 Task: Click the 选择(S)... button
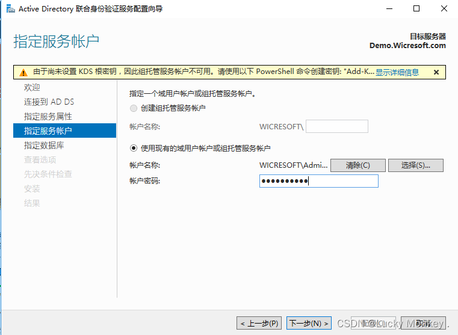click(x=416, y=165)
